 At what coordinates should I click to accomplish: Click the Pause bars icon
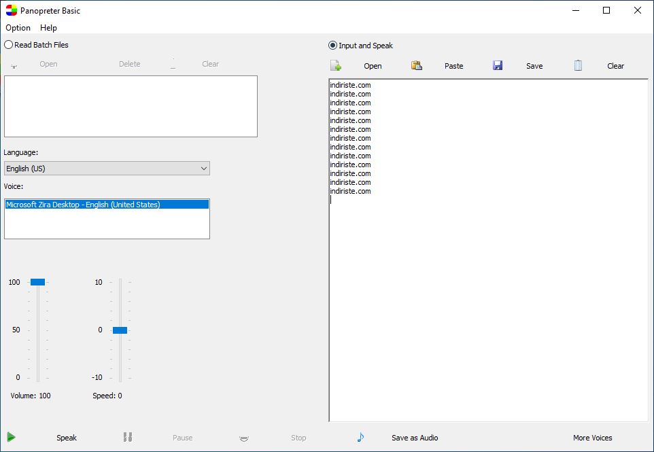(x=128, y=437)
